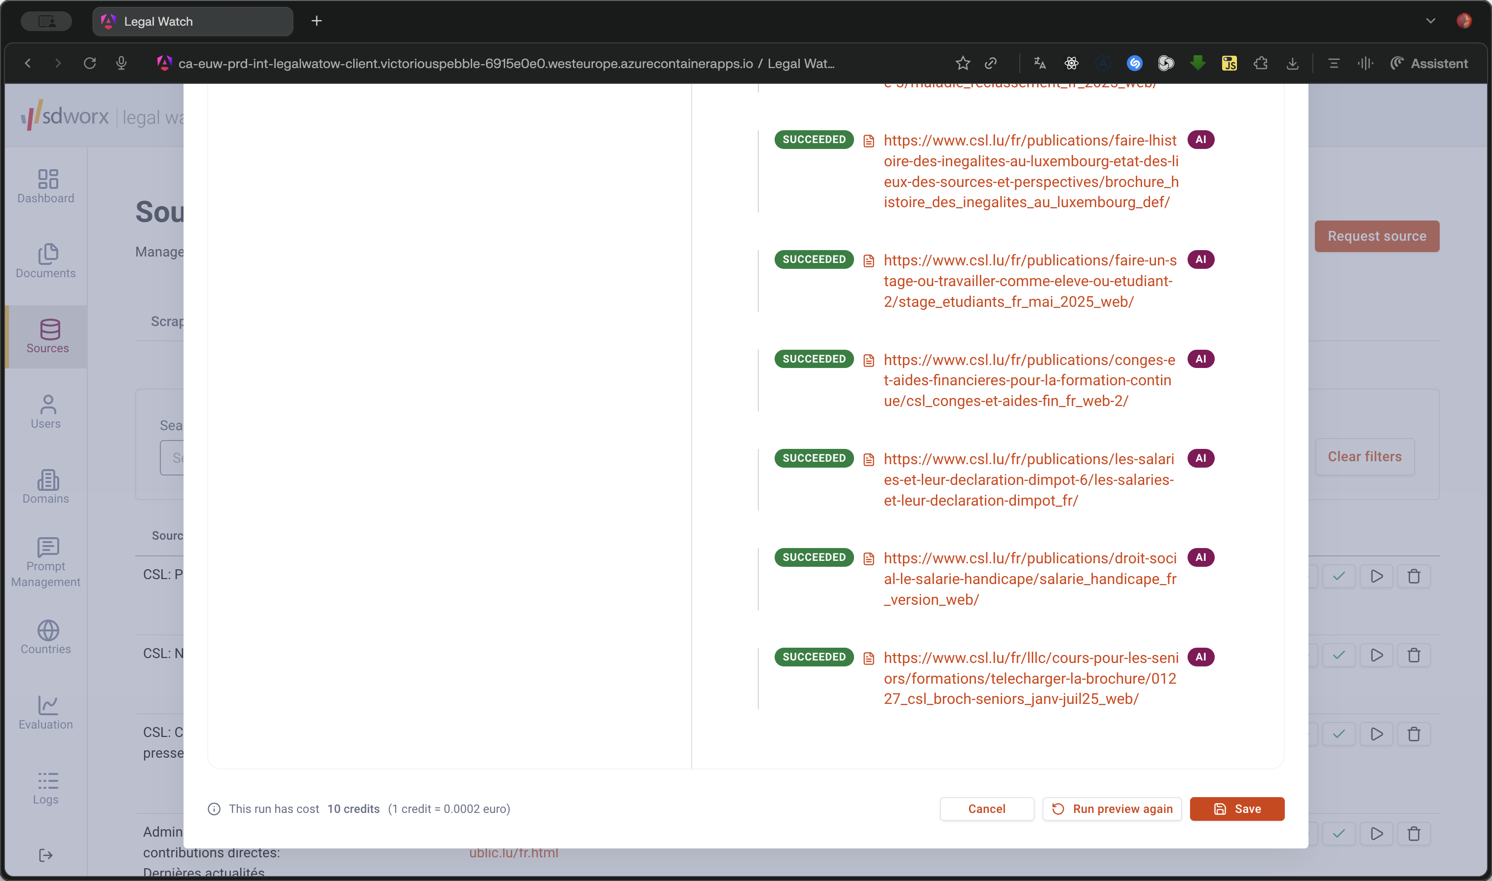Click the checkmark icon in the Admin contributions row
This screenshot has width=1492, height=881.
1338,834
